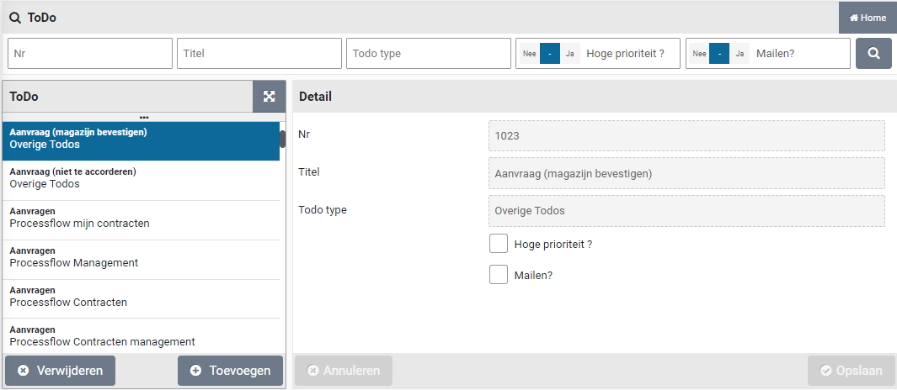Click the Nr search input field
The width and height of the screenshot is (897, 390).
tap(90, 54)
